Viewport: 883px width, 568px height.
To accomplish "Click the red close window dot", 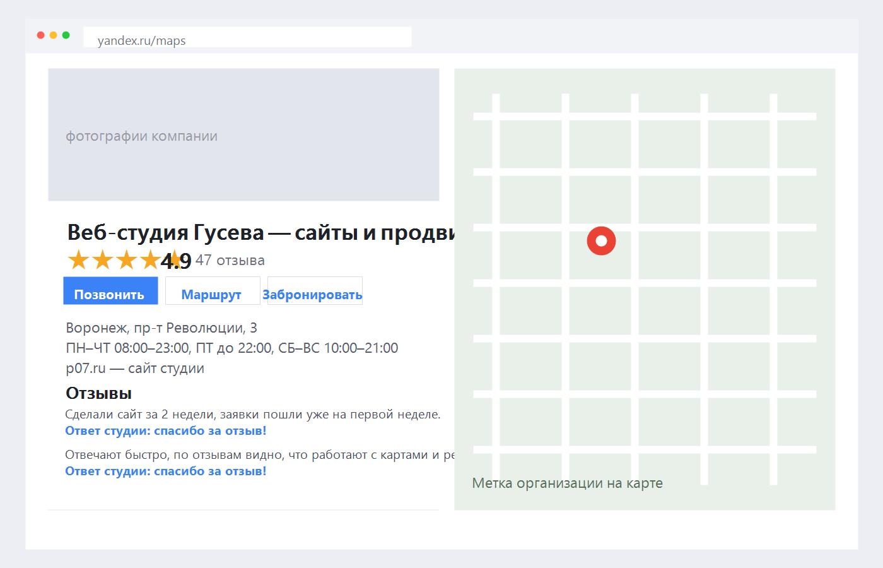I will pyautogui.click(x=41, y=35).
